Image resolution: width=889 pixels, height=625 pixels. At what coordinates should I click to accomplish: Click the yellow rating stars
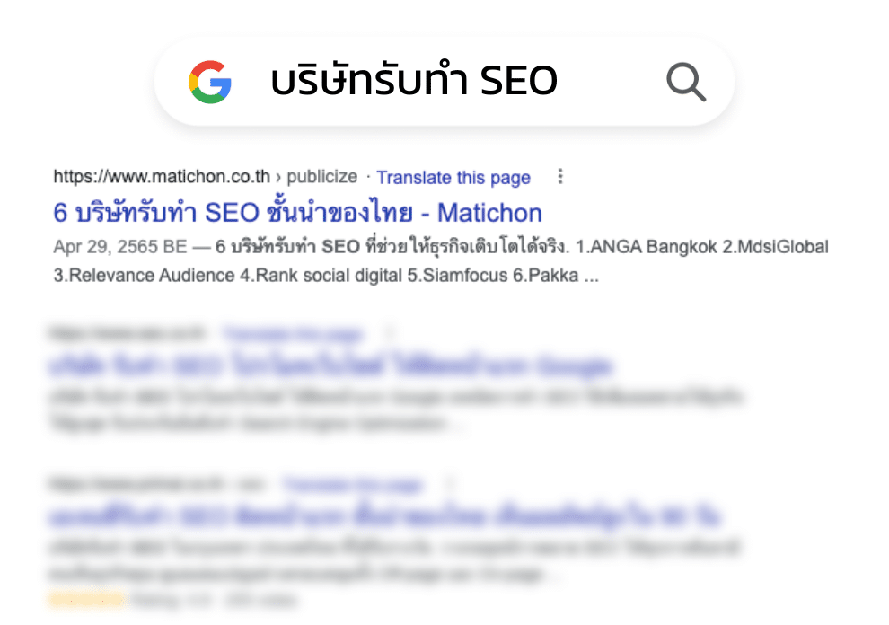pyautogui.click(x=87, y=600)
